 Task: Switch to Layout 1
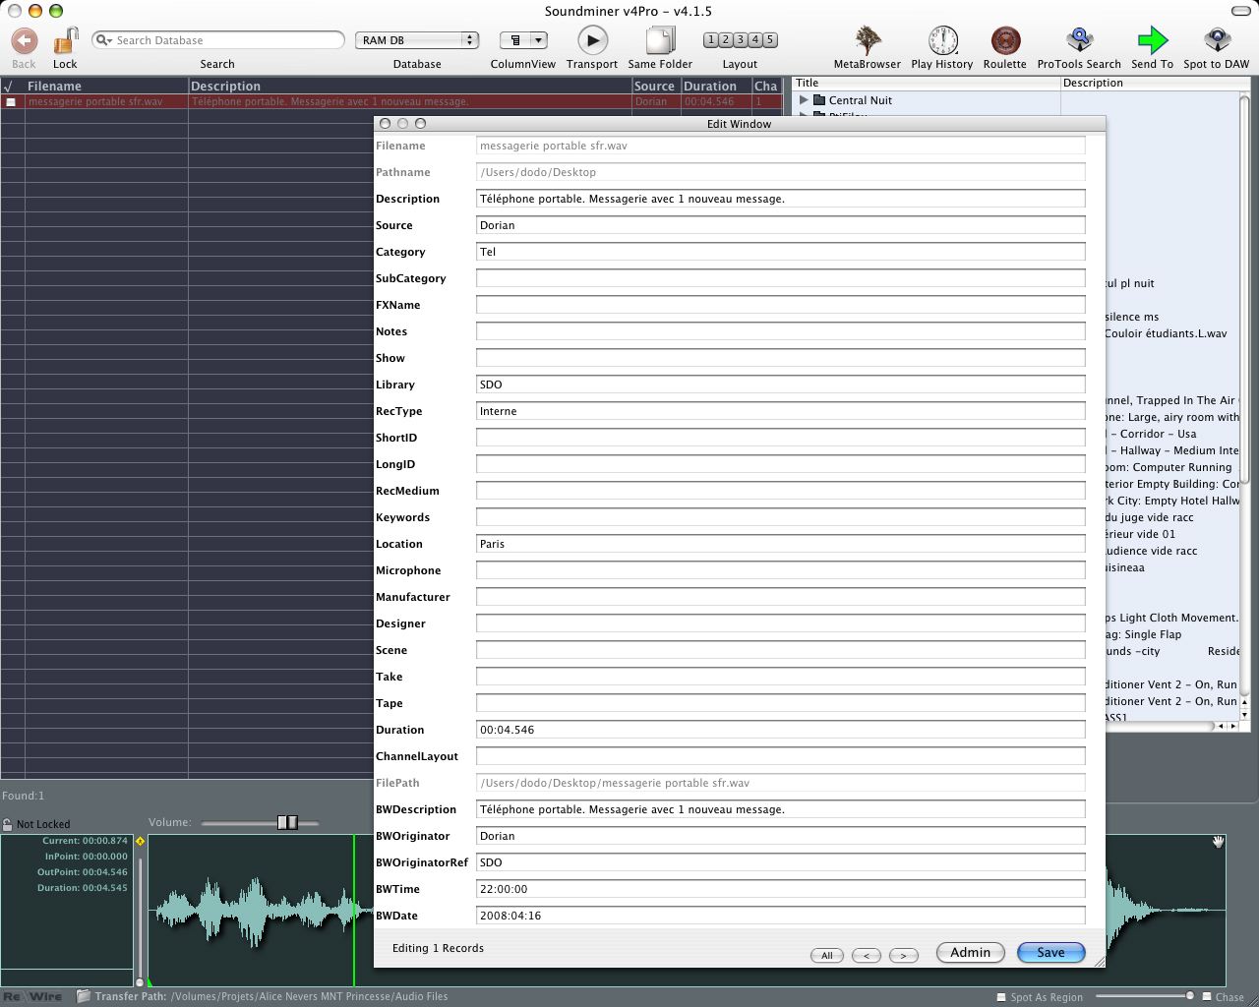pyautogui.click(x=710, y=40)
